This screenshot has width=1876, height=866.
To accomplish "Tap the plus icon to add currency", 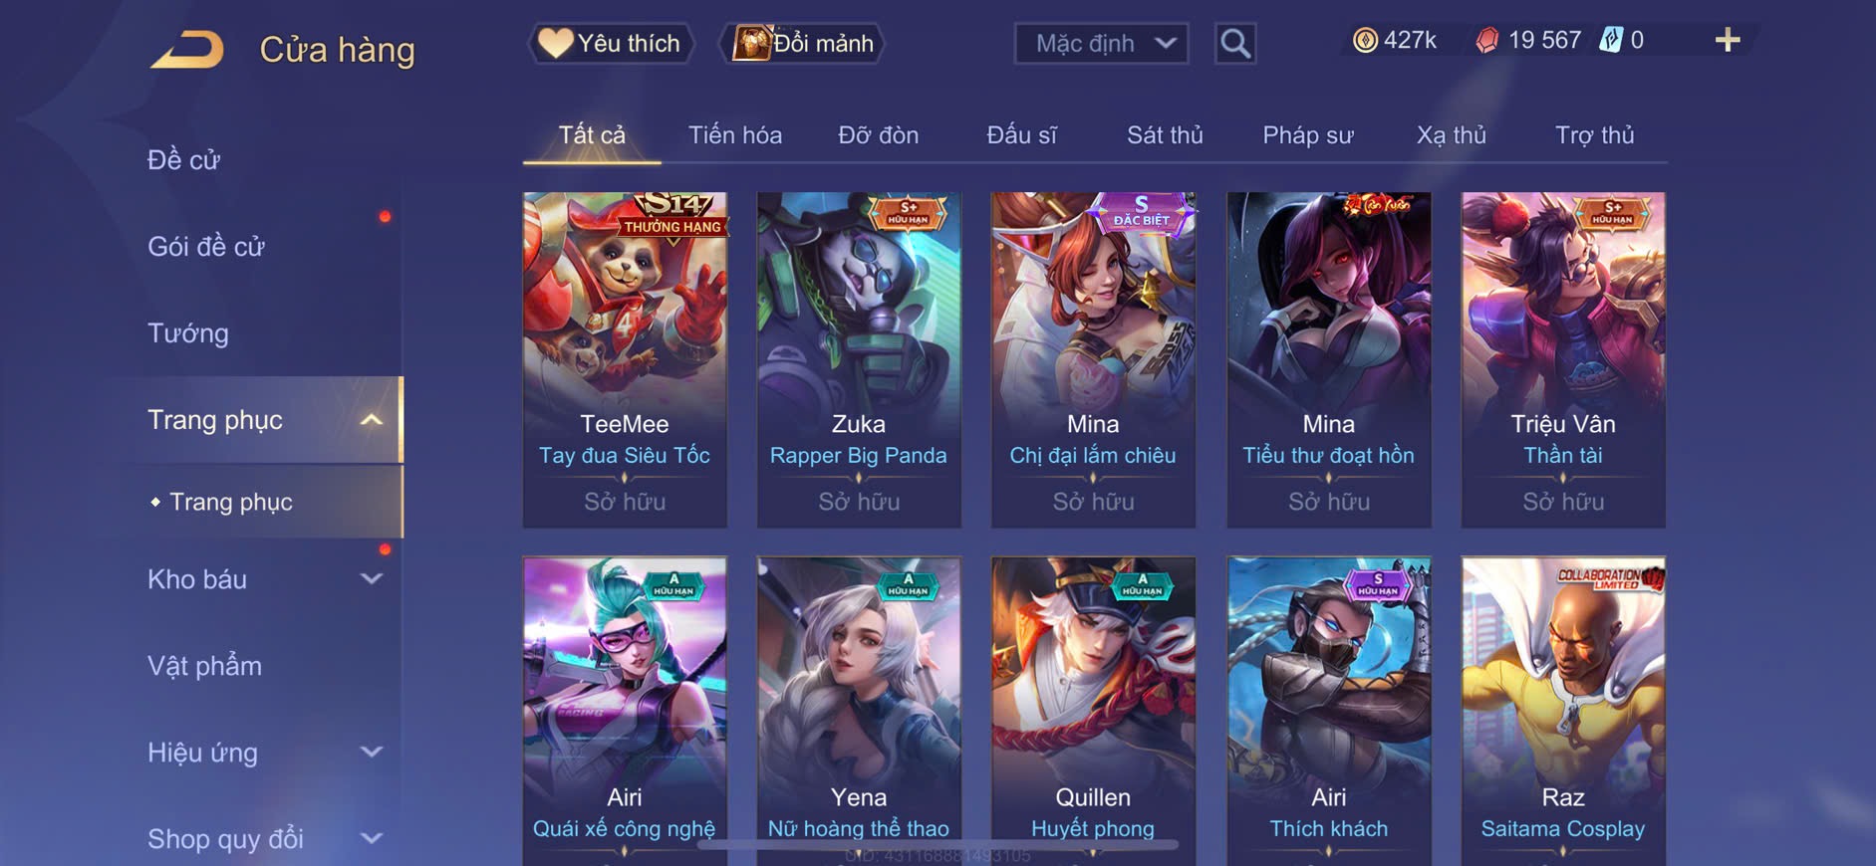I will 1728,40.
